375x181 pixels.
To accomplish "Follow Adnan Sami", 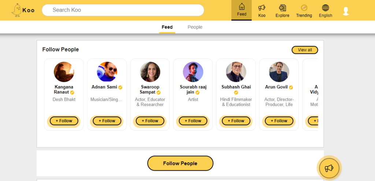I will (x=107, y=121).
